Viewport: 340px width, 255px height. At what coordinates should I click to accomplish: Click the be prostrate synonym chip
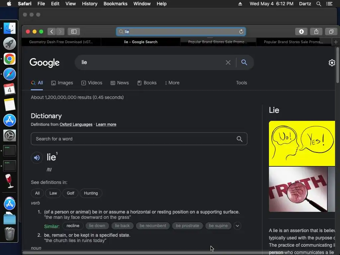pyautogui.click(x=187, y=226)
